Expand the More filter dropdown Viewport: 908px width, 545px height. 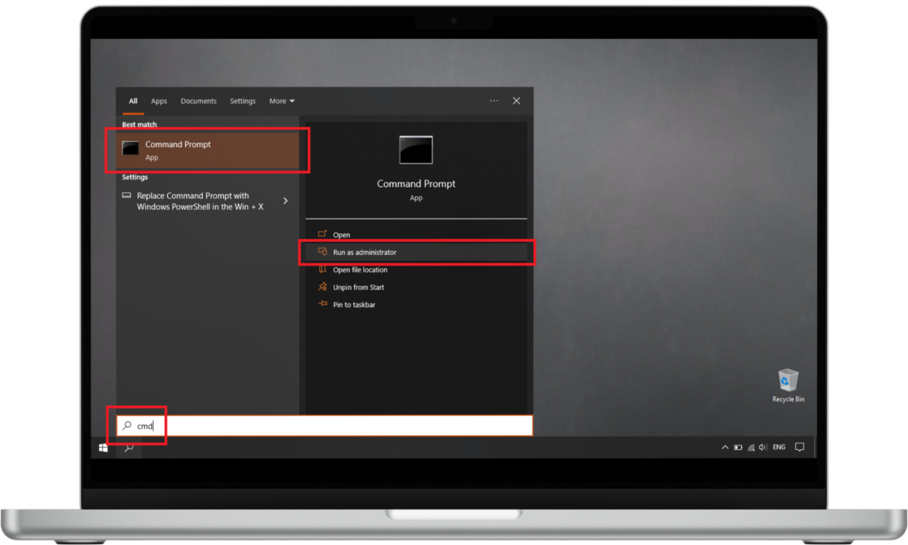point(282,101)
